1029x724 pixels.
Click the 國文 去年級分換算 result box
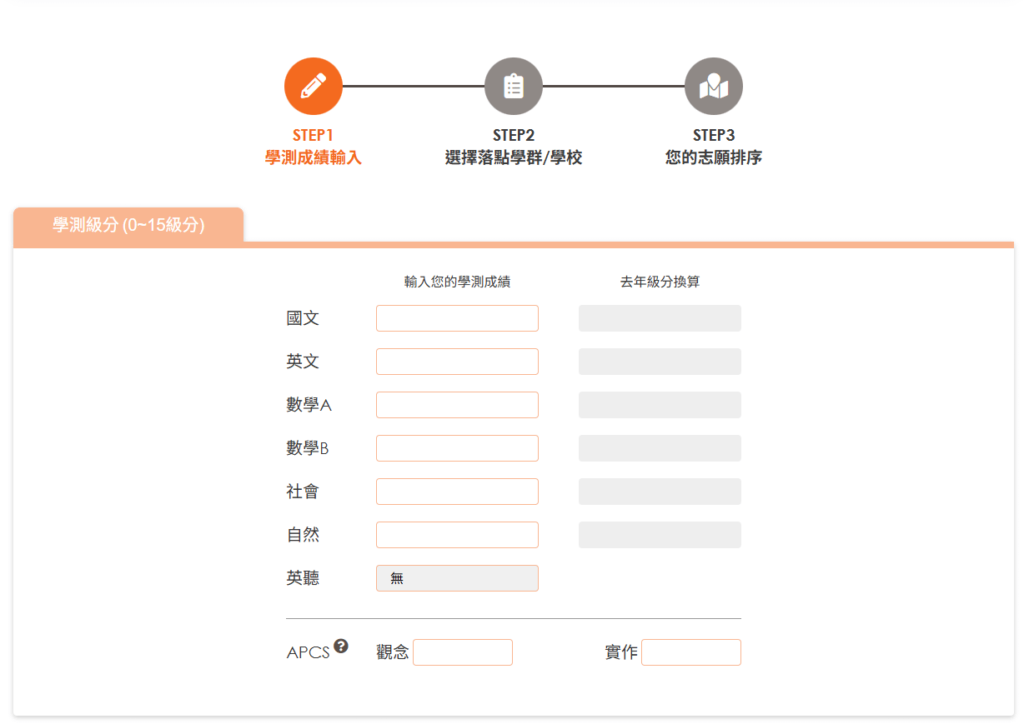659,317
